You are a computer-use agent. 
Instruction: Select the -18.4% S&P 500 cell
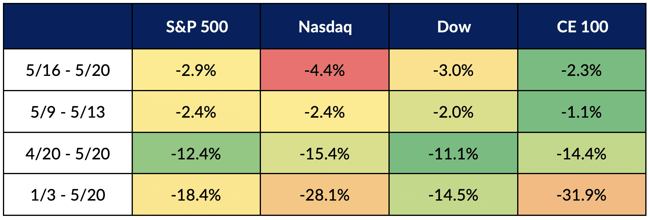tap(196, 195)
